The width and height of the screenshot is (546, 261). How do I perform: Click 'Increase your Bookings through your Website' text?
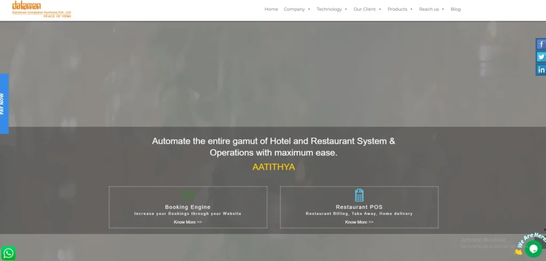188,214
